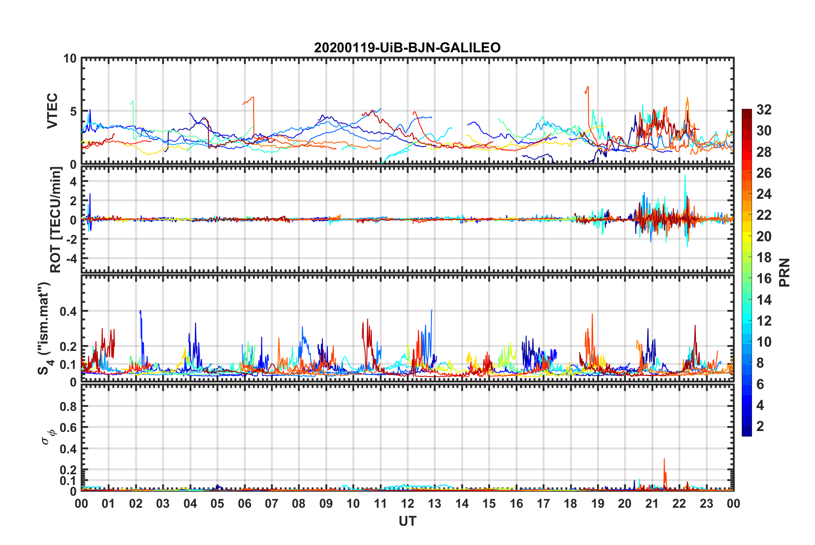Click the 22 label on the PRN colorbar
815x545 pixels.
[x=764, y=215]
